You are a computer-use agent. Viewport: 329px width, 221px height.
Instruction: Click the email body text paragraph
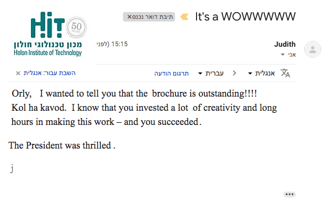click(145, 108)
